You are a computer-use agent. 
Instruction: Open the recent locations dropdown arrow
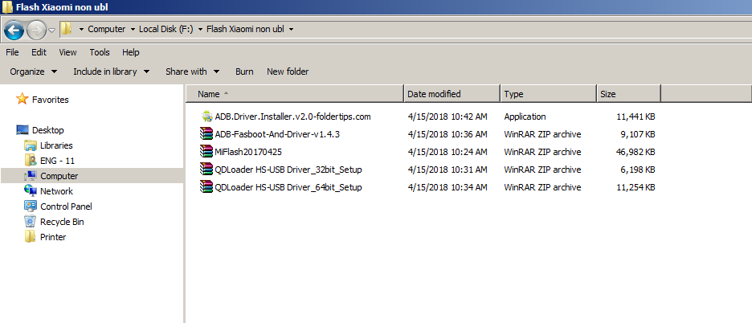click(51, 31)
